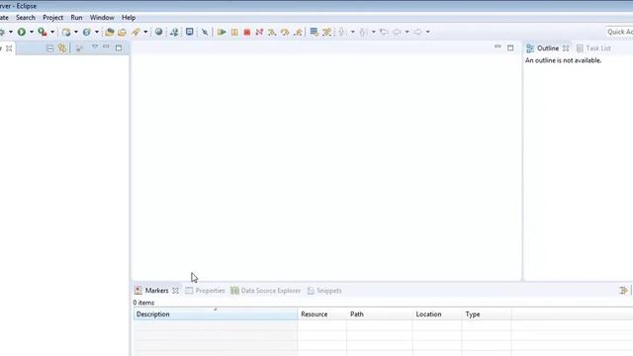Close the Outline view tab
Screen dimensions: 633x356
coord(566,48)
